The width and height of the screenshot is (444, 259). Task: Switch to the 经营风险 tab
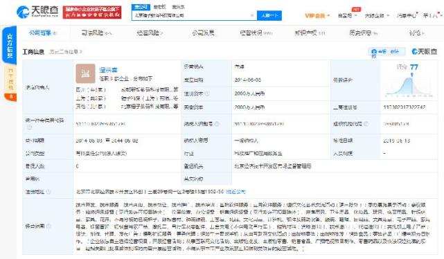(x=150, y=33)
